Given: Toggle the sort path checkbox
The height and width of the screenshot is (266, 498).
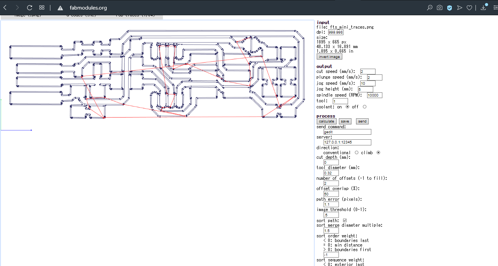Looking at the screenshot, I should (x=345, y=221).
